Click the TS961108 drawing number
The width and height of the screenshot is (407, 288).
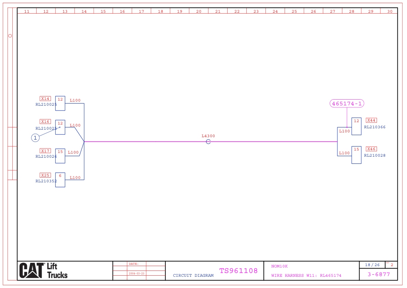coord(239,271)
